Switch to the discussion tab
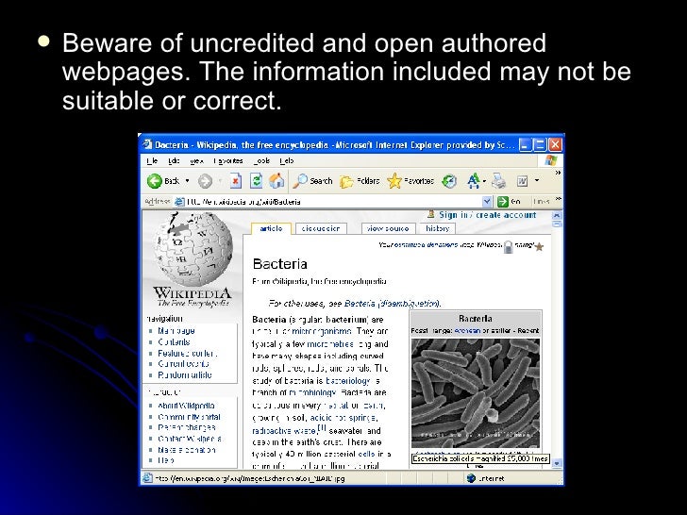The width and height of the screenshot is (687, 515). [x=321, y=228]
